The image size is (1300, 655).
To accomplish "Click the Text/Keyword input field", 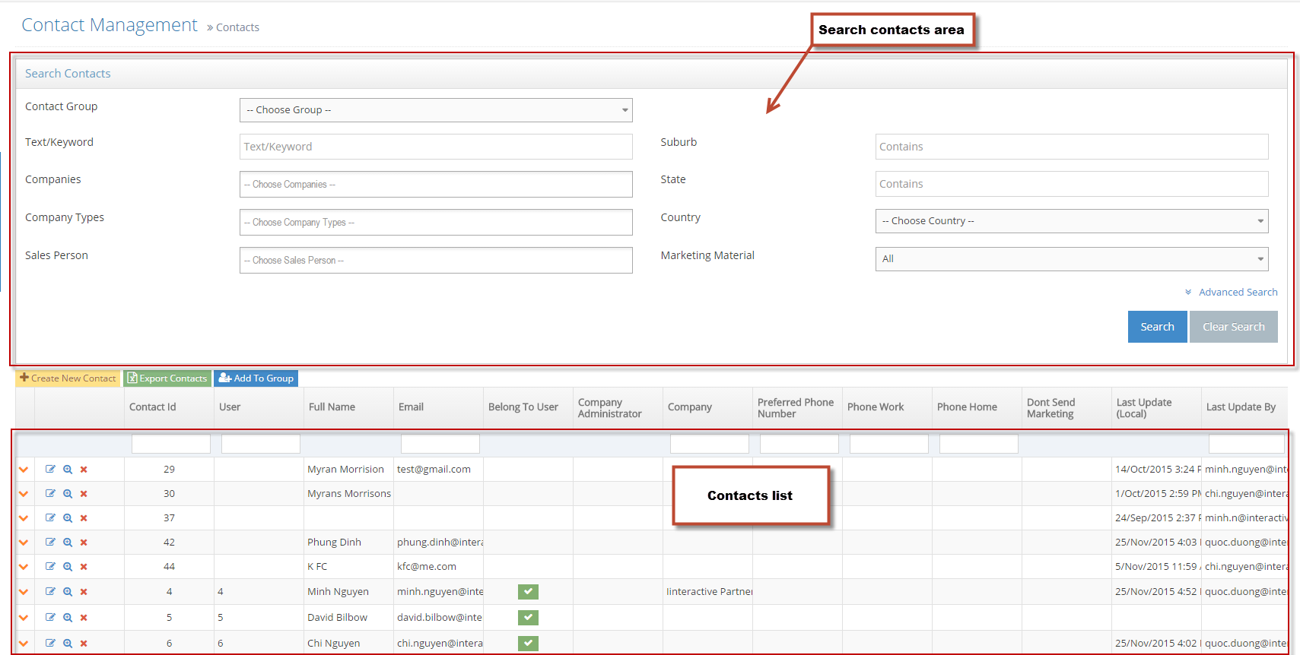I will point(435,147).
